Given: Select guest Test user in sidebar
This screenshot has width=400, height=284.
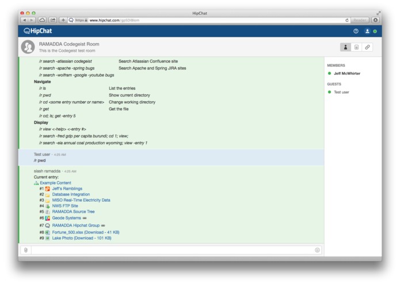Looking at the screenshot, I should point(341,92).
